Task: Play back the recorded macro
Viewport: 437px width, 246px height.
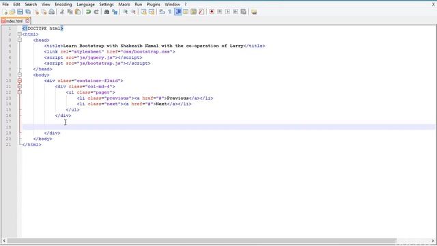Action: point(227,12)
